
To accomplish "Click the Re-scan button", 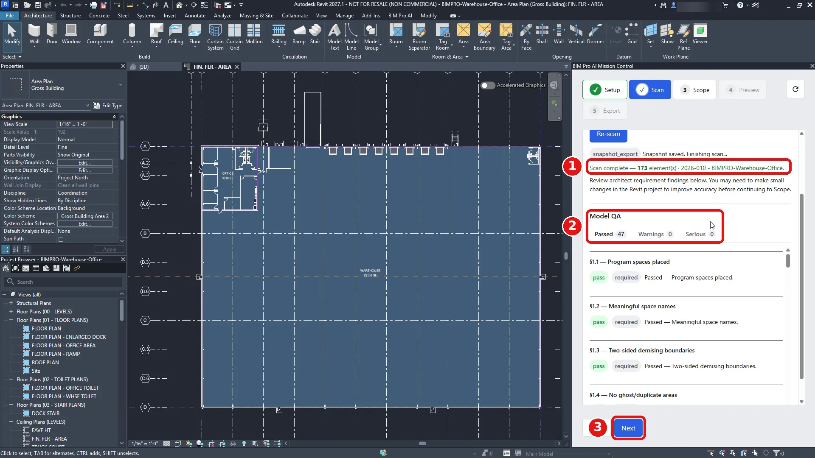I will (608, 134).
